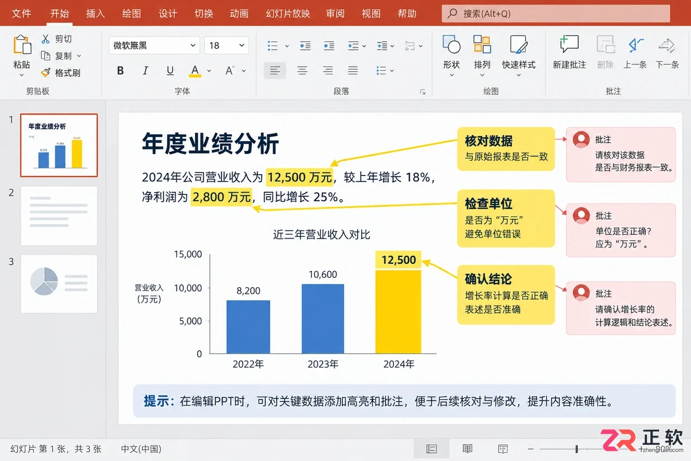Select slide 3 thumbnail with pie chart

(59, 284)
